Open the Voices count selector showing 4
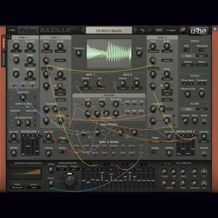 click(x=201, y=65)
